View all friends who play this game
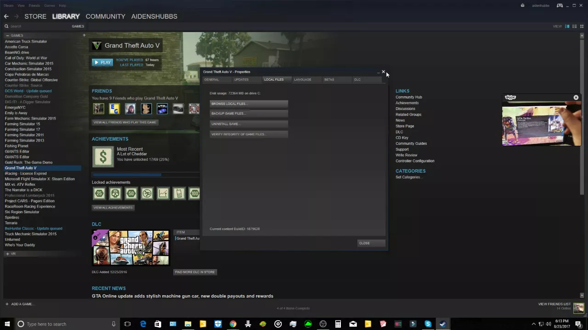This screenshot has height=330, width=588. pyautogui.click(x=125, y=122)
